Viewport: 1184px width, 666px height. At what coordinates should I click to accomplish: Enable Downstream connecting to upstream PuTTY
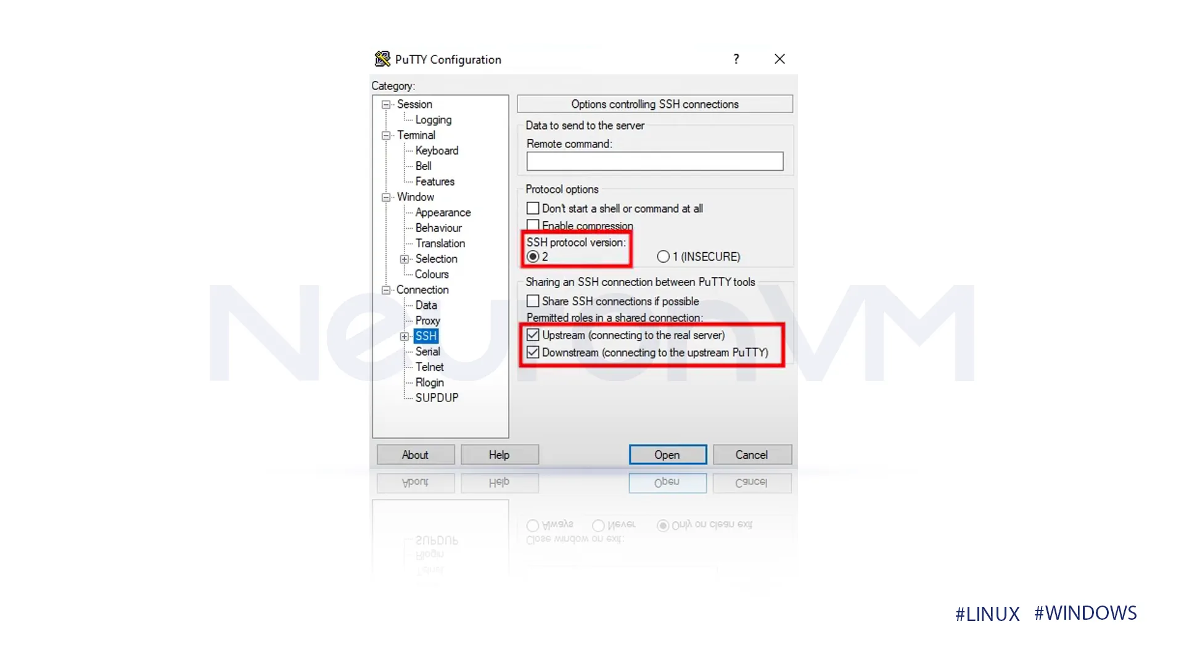coord(533,352)
